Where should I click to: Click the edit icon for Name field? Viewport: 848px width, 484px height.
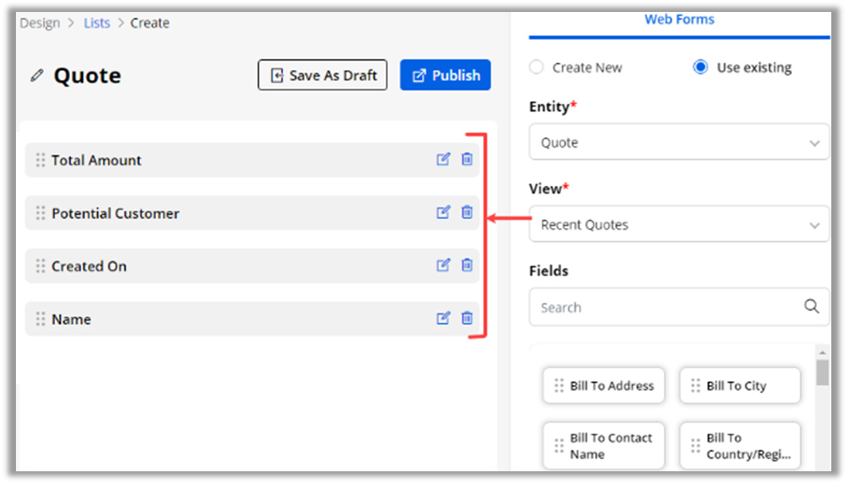[x=443, y=318]
